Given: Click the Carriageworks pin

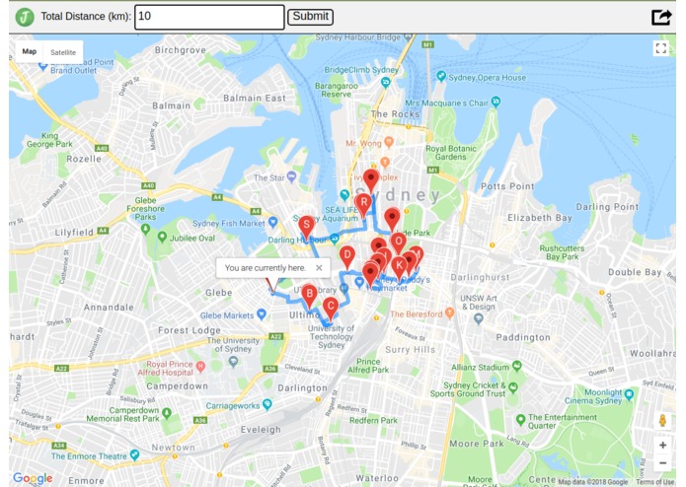Looking at the screenshot, I should click(x=267, y=404).
